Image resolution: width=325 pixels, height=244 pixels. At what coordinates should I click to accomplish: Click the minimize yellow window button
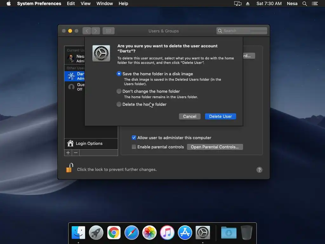[70, 31]
